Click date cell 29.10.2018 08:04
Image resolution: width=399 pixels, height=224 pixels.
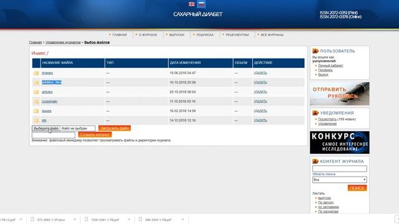(183, 92)
